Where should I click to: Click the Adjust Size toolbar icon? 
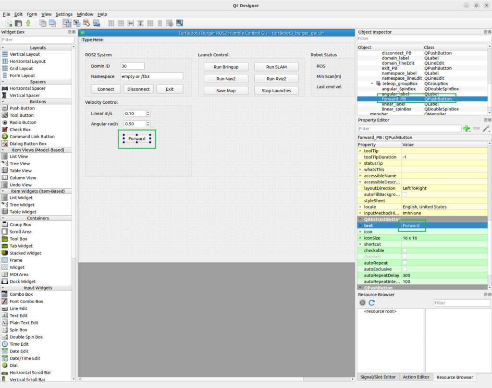tap(180, 23)
